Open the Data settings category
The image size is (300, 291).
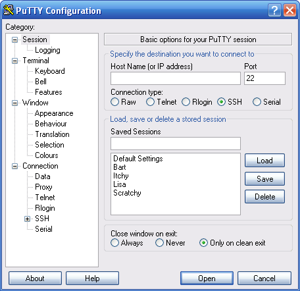pos(43,176)
